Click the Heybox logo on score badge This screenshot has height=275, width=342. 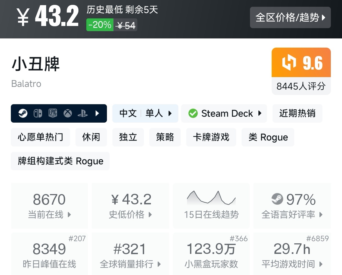coord(289,63)
